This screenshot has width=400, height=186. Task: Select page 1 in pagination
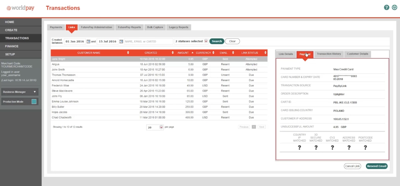point(254,127)
